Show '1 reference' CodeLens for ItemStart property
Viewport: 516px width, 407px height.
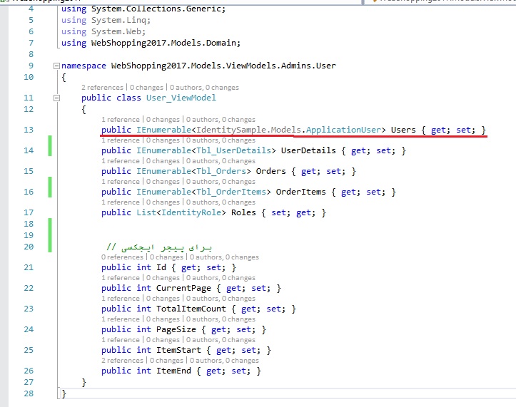121,340
